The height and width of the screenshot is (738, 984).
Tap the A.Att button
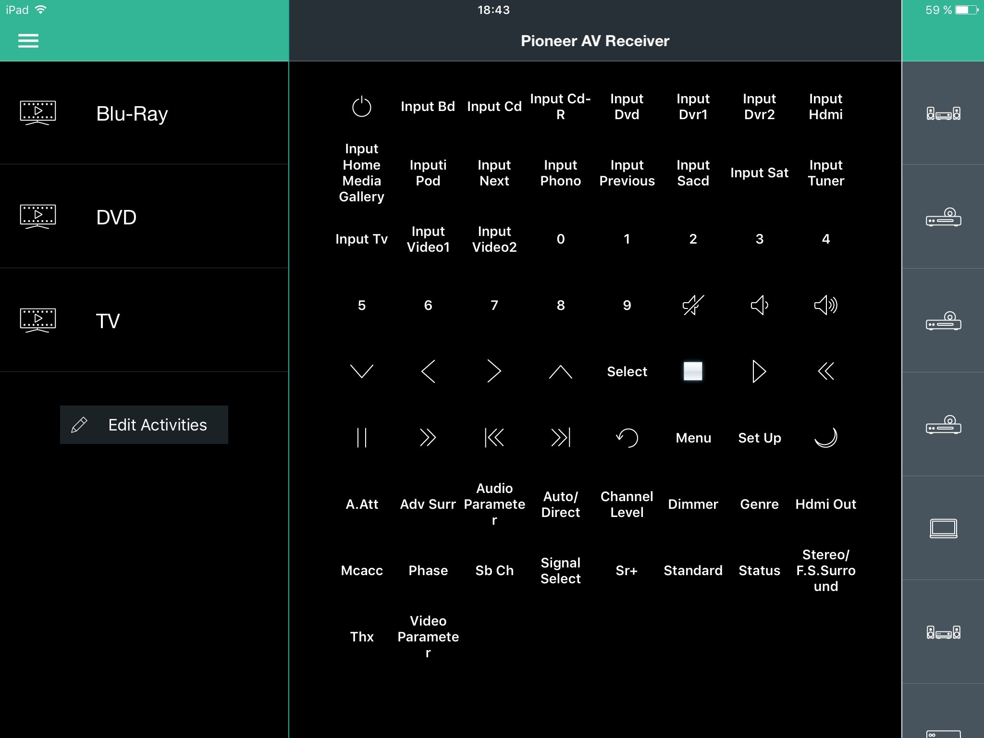(x=362, y=504)
